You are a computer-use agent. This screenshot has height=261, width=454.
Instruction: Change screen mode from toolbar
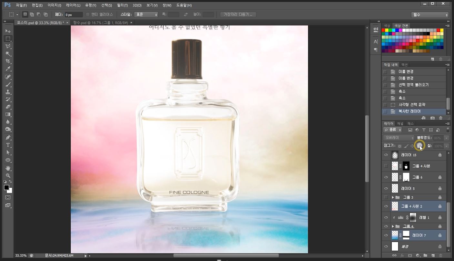(8, 205)
